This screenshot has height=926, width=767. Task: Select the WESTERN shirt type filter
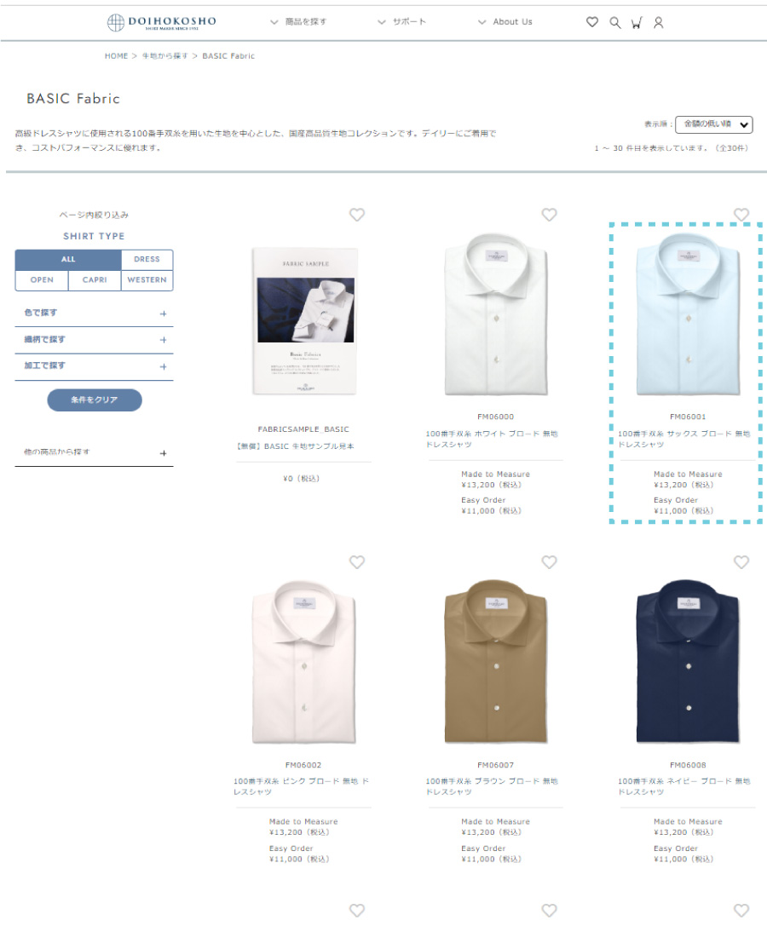tap(147, 280)
